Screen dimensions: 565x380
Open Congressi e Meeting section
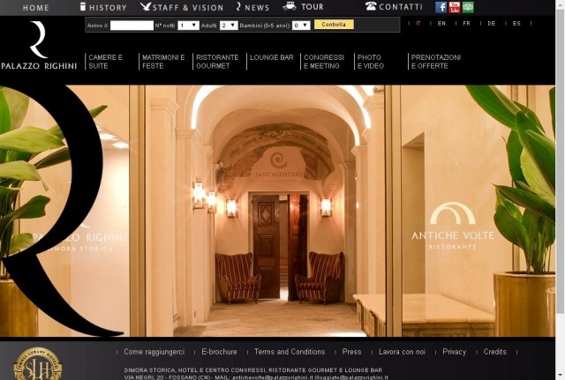(x=324, y=62)
